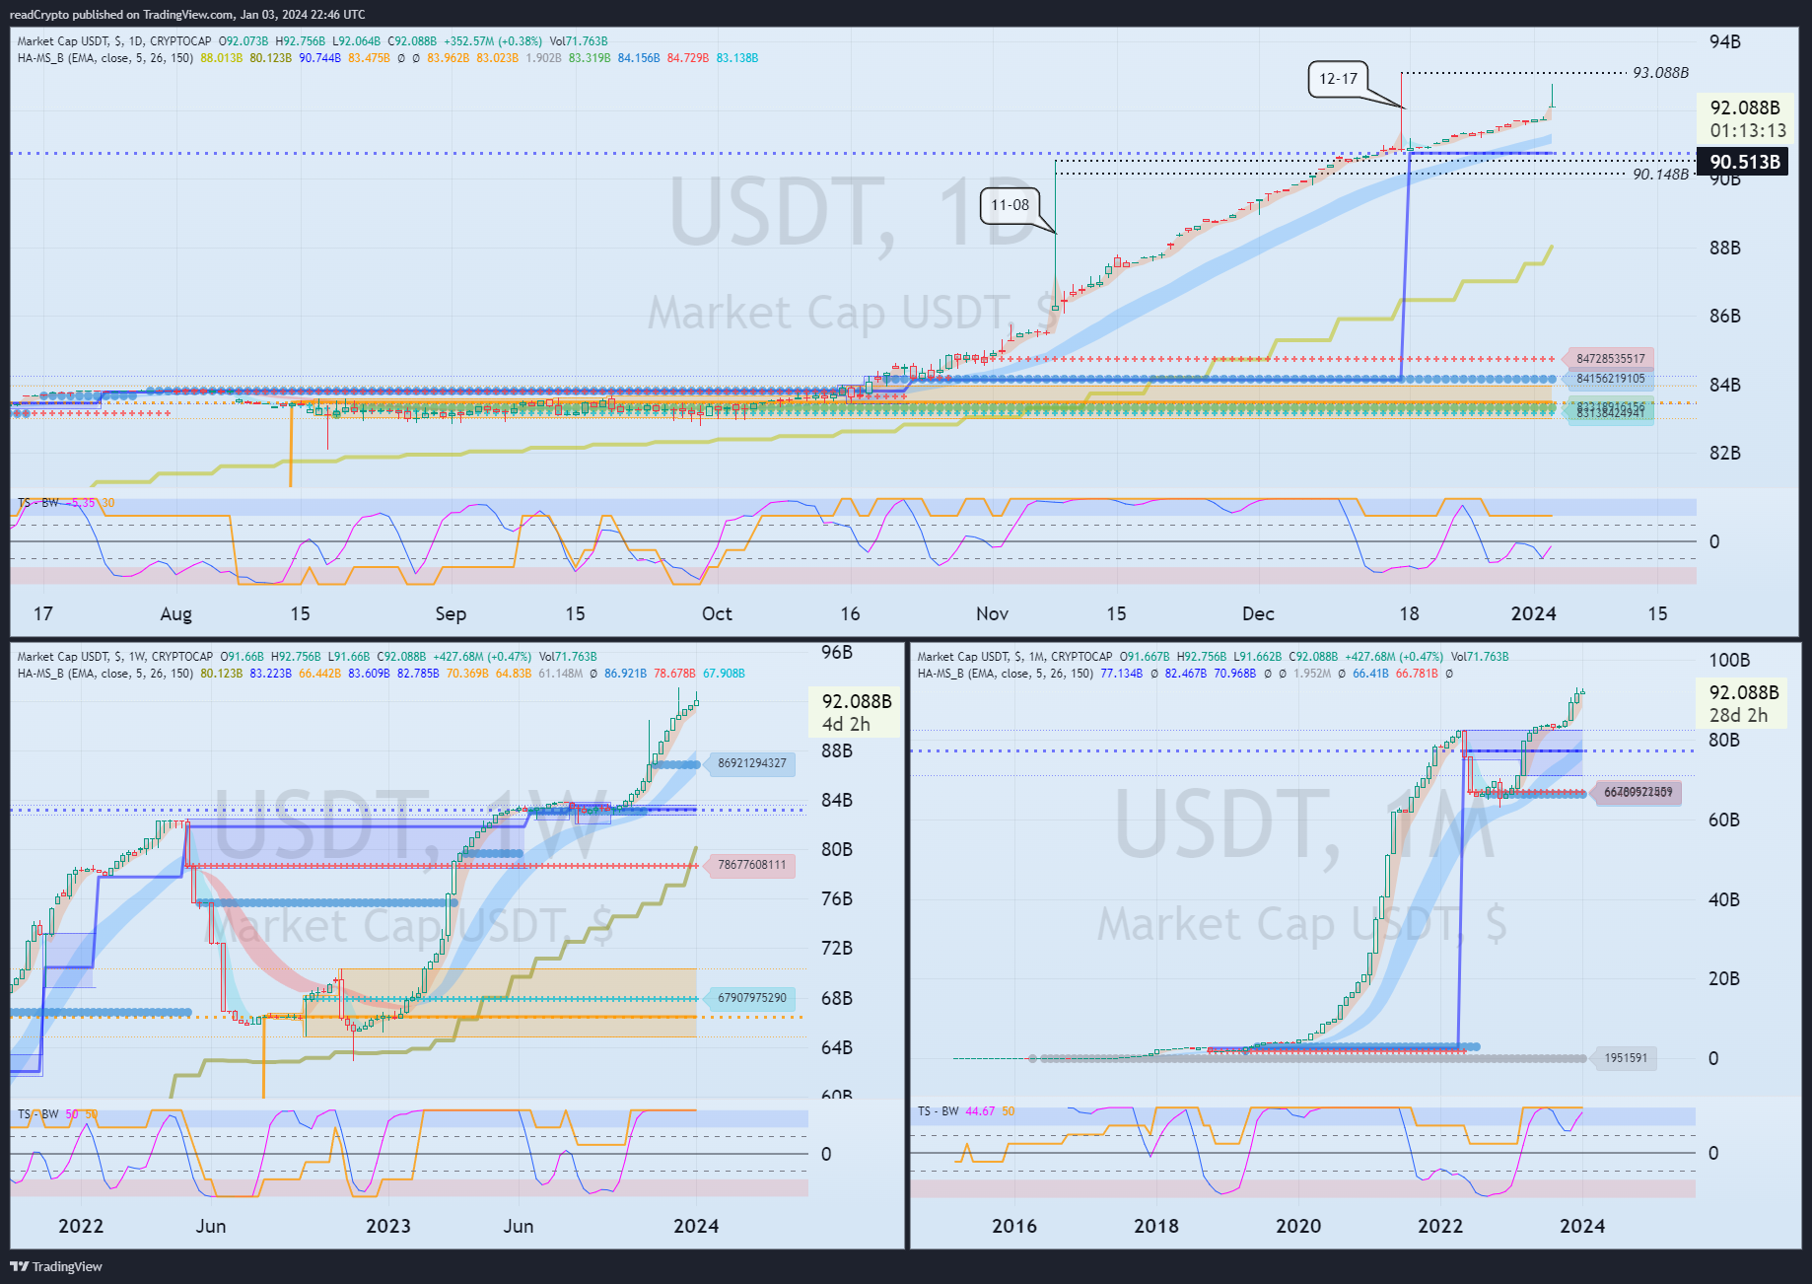Viewport: 1812px width, 1284px height.
Task: Click the 76B tick on weekly price axis
Action: pyautogui.click(x=836, y=898)
